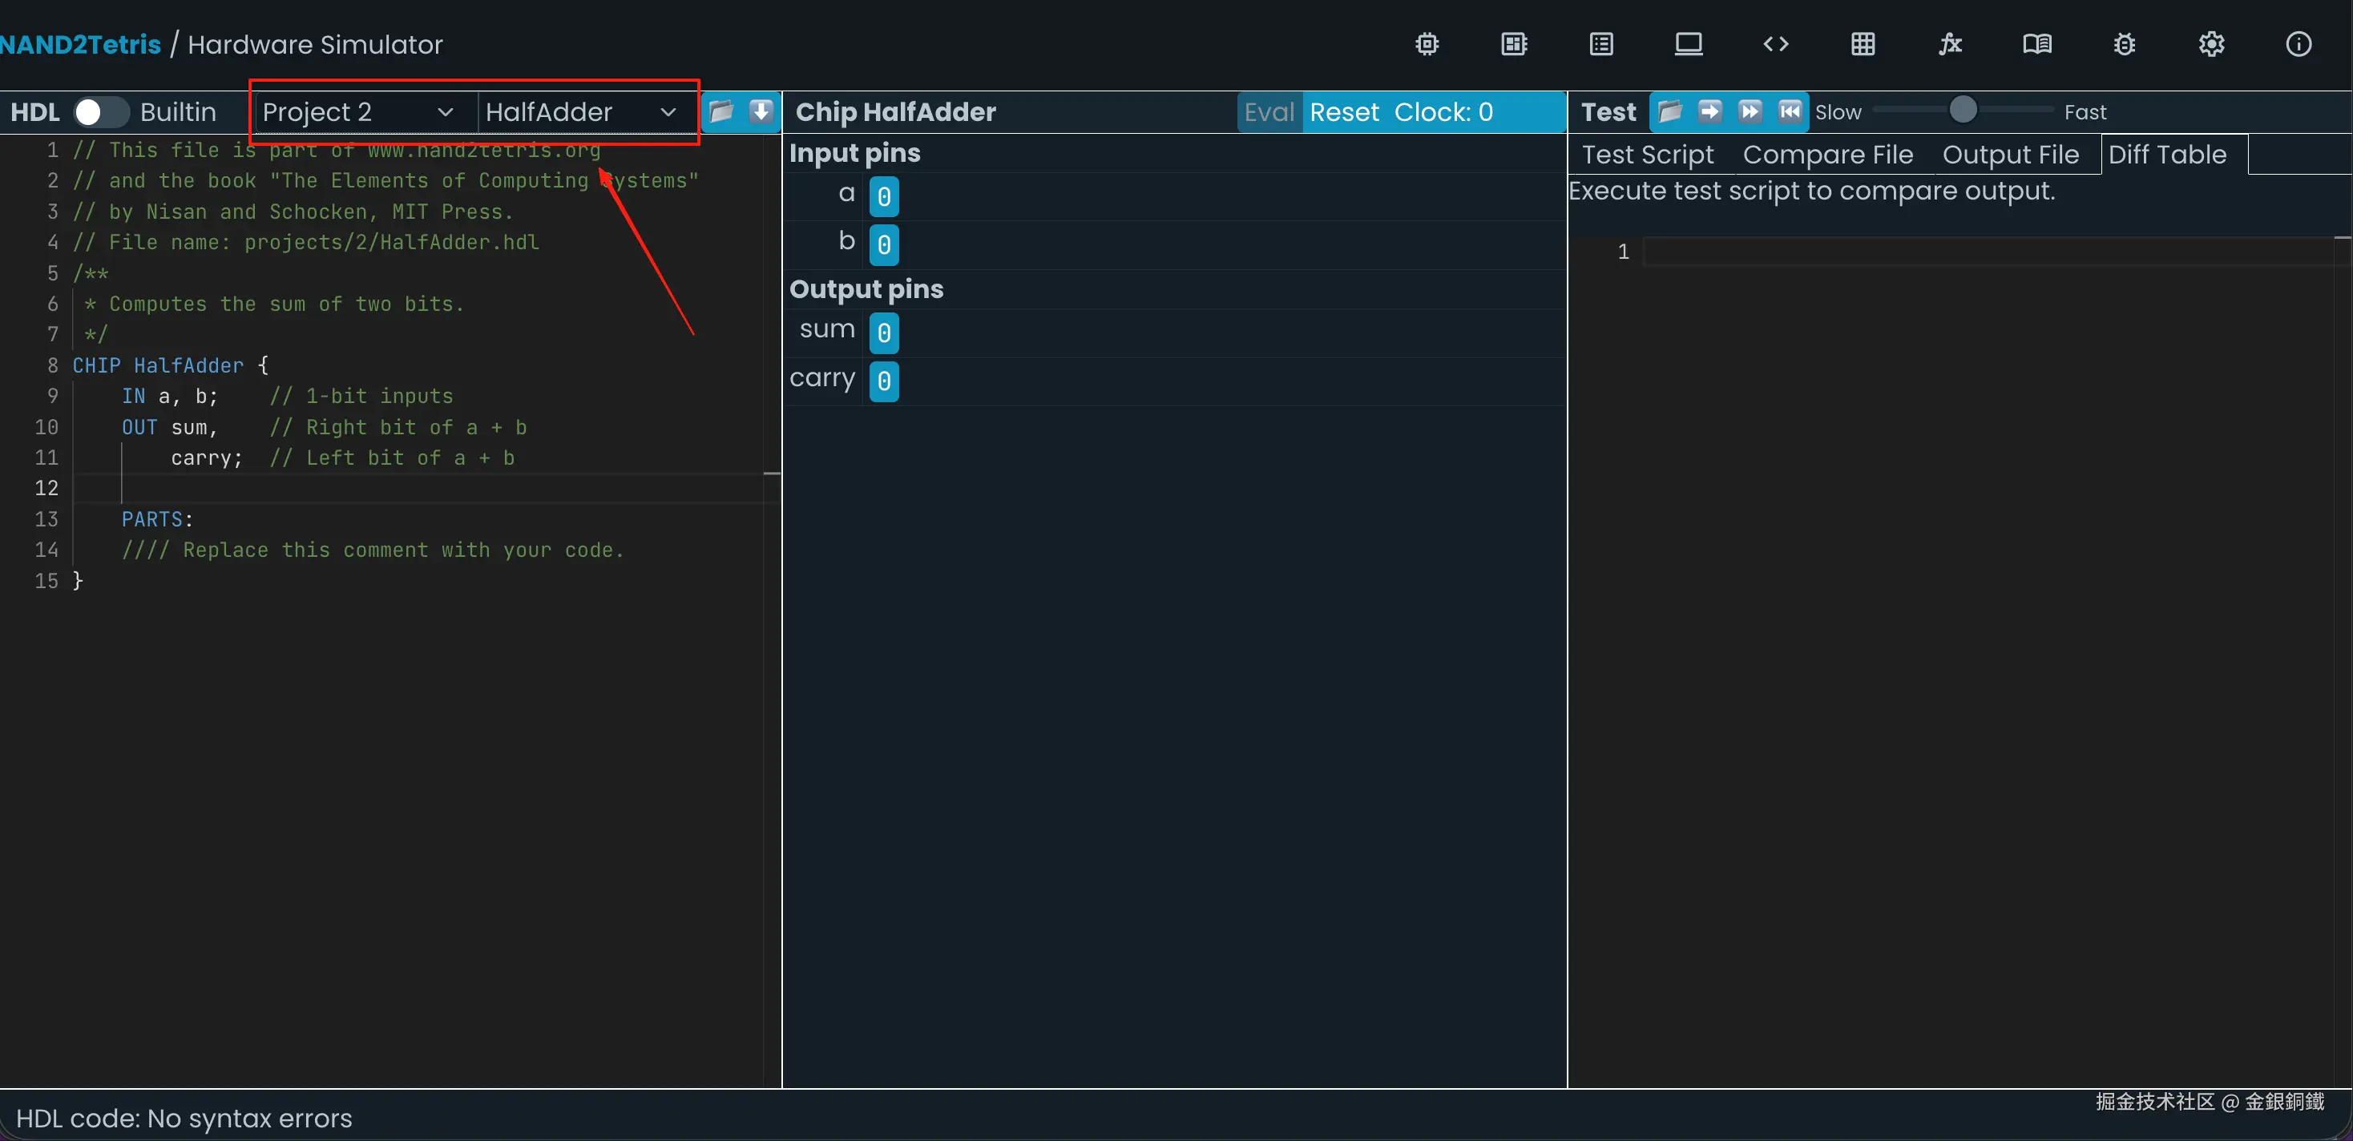Open the bug report icon
The height and width of the screenshot is (1141, 2353).
[x=2125, y=44]
